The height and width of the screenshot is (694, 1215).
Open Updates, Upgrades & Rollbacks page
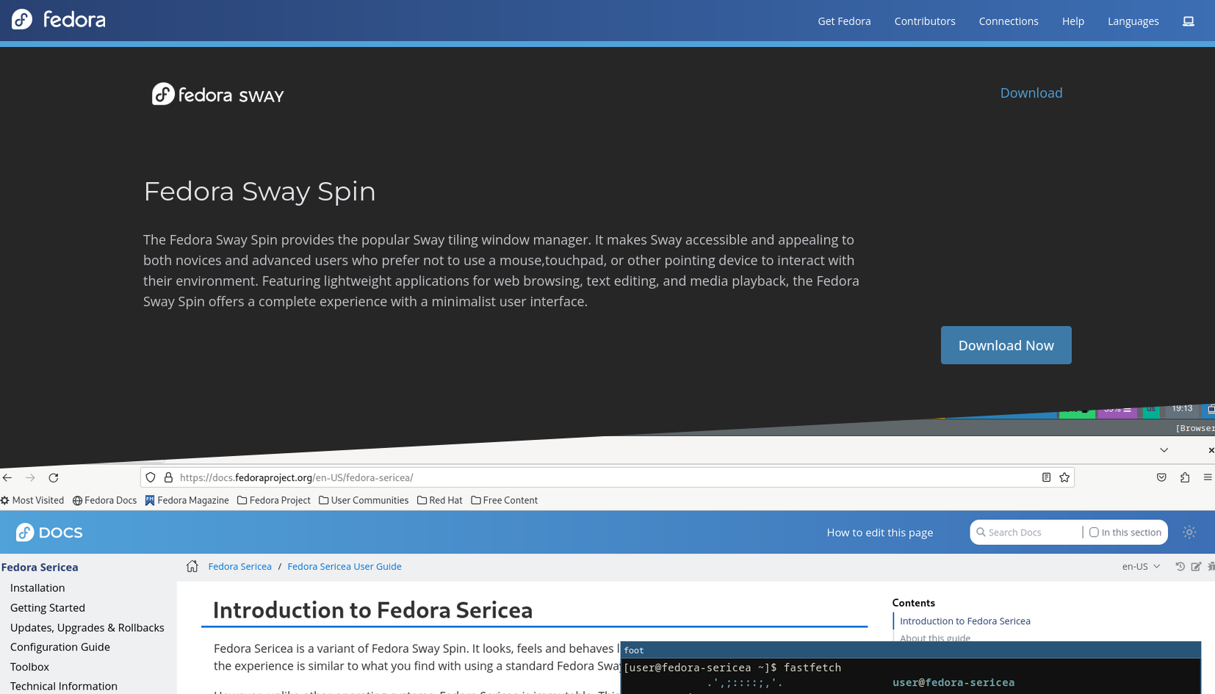click(87, 627)
